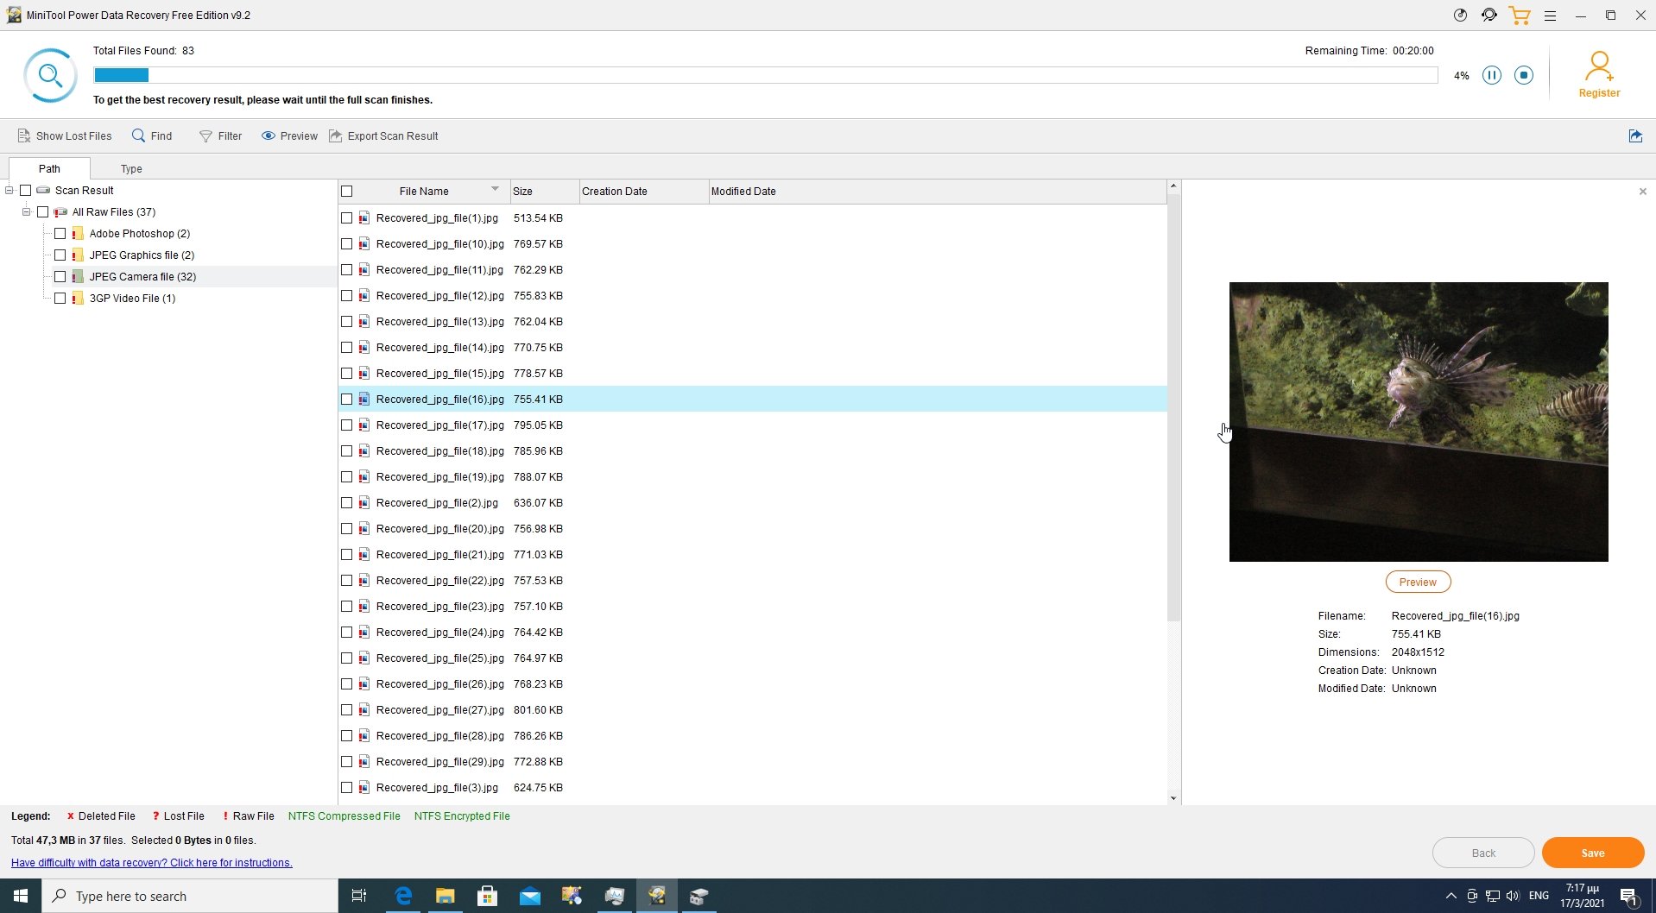Collapse the Scan Result tree node
Viewport: 1656px width, 913px height.
click(9, 191)
